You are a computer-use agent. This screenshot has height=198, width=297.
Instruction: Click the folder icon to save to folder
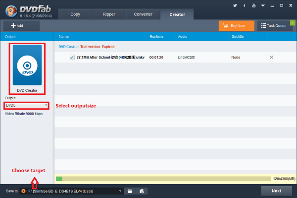[x=130, y=191]
